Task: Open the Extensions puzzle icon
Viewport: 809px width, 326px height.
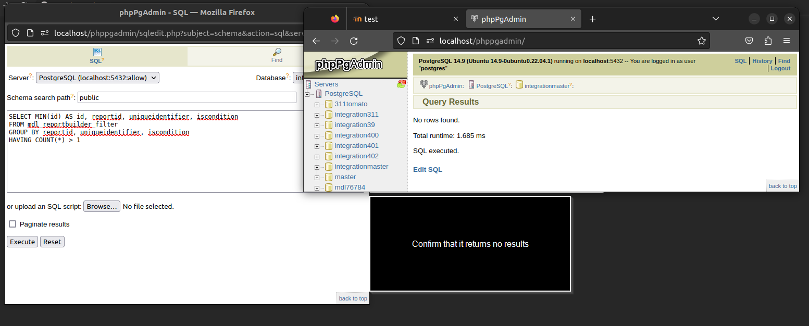Action: pos(768,41)
